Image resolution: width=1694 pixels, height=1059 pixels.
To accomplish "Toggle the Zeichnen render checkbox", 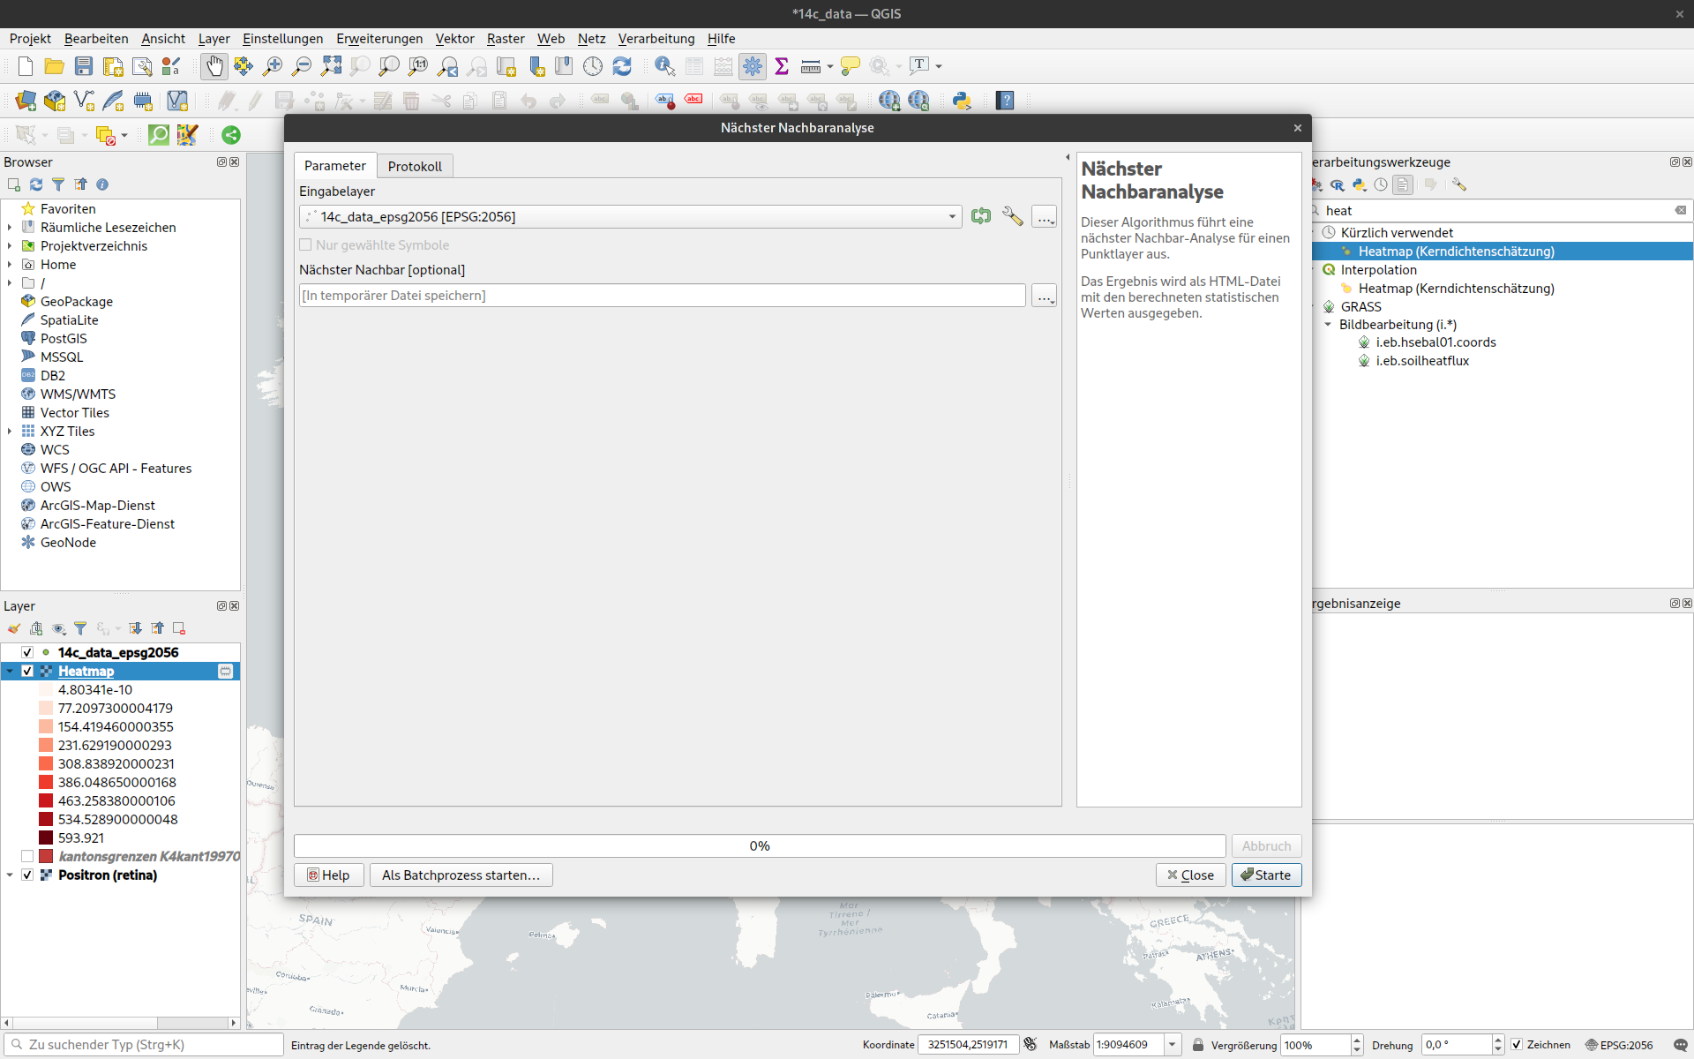I will pos(1517,1045).
